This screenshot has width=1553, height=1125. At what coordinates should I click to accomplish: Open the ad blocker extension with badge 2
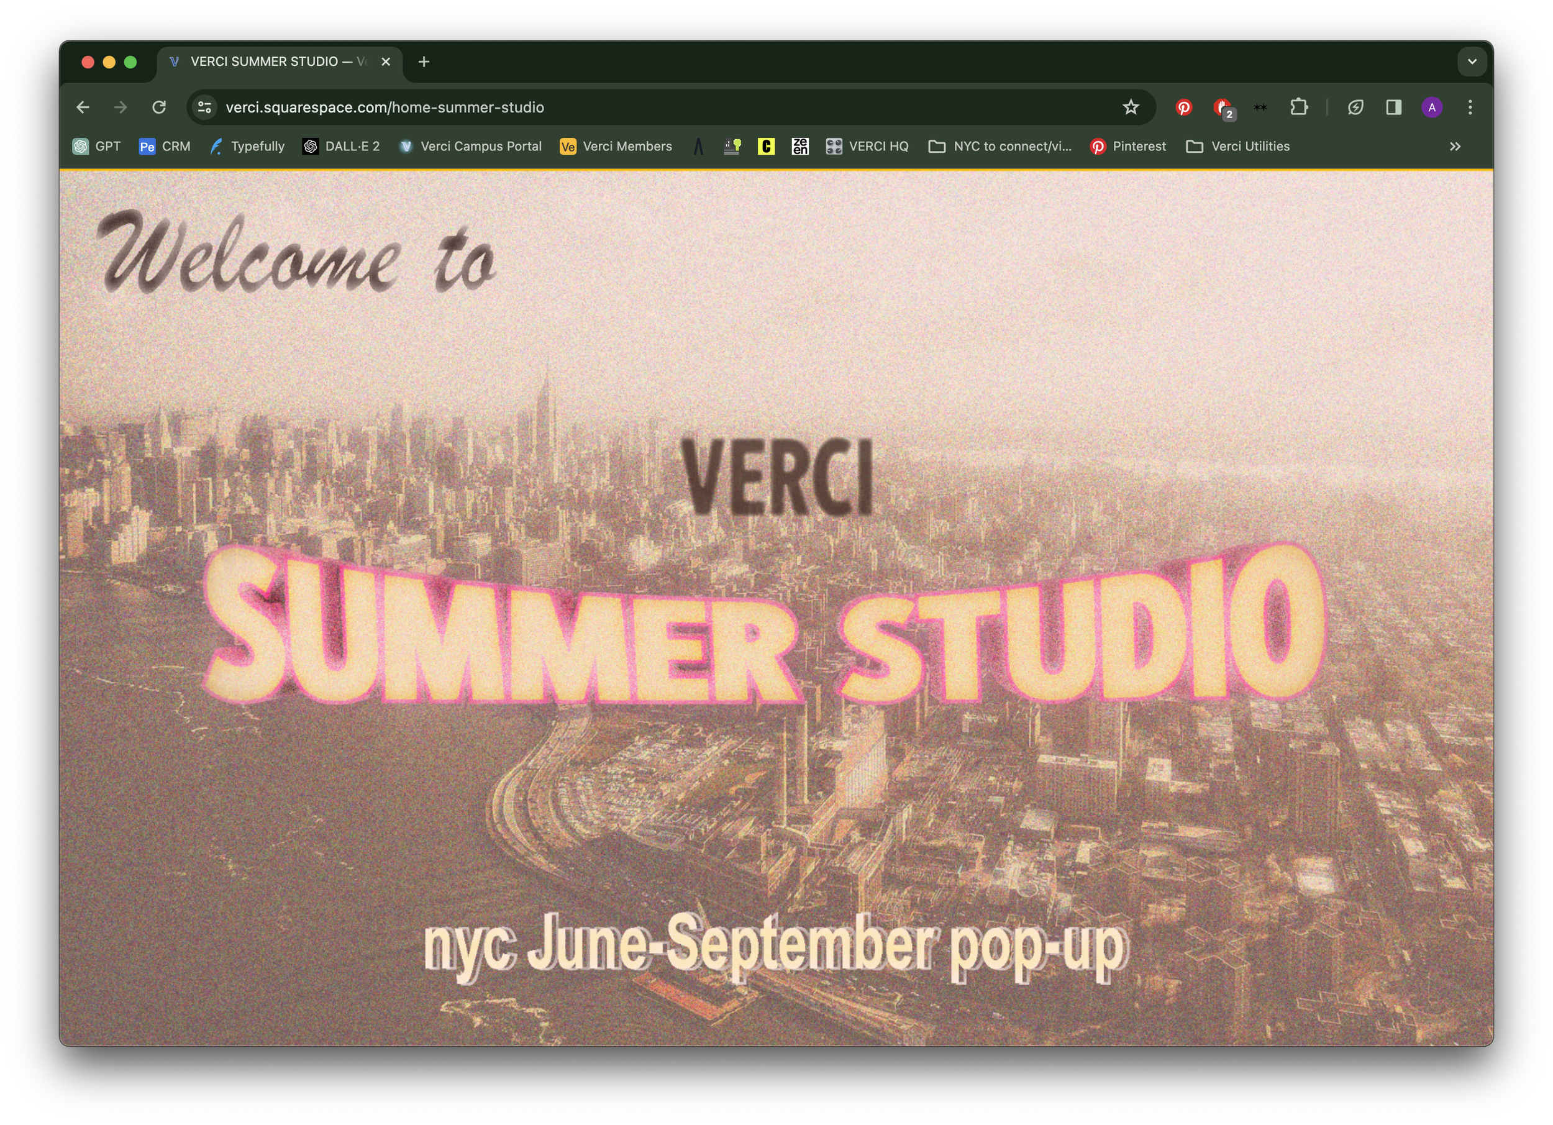(1223, 108)
